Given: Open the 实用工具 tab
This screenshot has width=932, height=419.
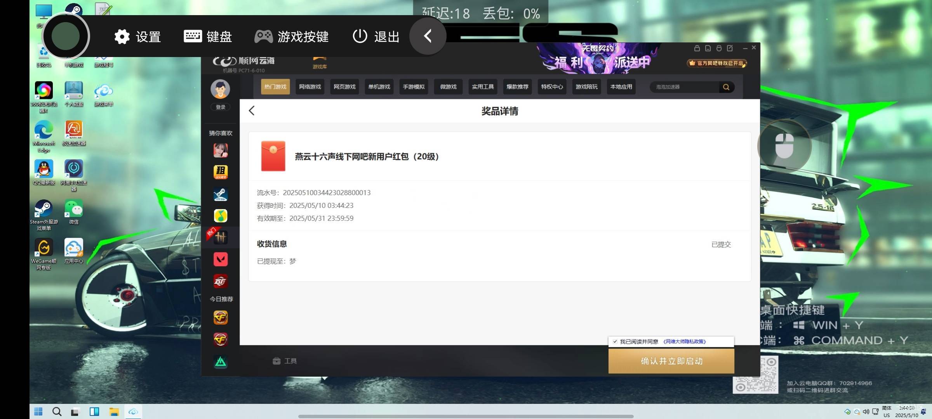Looking at the screenshot, I should click(x=483, y=87).
